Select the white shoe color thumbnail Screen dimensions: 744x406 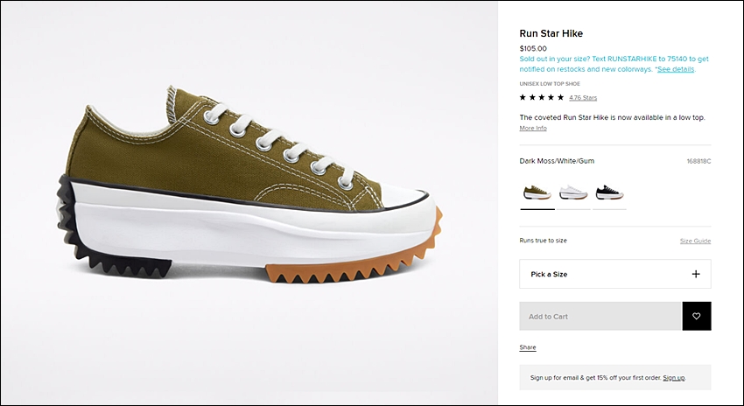click(x=573, y=192)
